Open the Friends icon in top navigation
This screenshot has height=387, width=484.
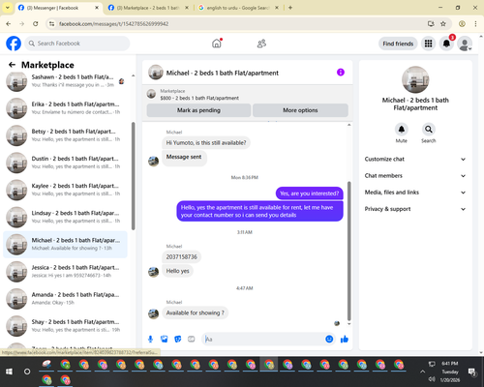pyautogui.click(x=261, y=44)
